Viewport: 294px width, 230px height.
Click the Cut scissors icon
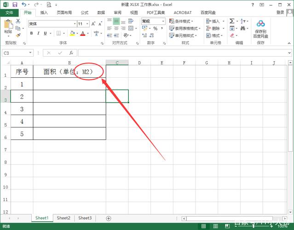[18, 21]
